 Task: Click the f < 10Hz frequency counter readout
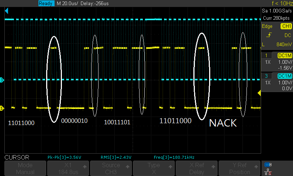[x=282, y=3]
